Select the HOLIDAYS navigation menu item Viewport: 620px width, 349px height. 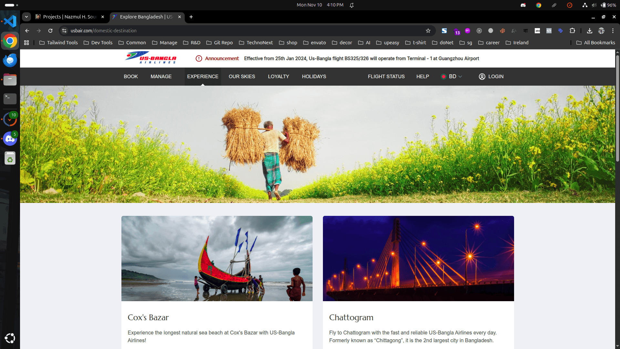click(314, 77)
